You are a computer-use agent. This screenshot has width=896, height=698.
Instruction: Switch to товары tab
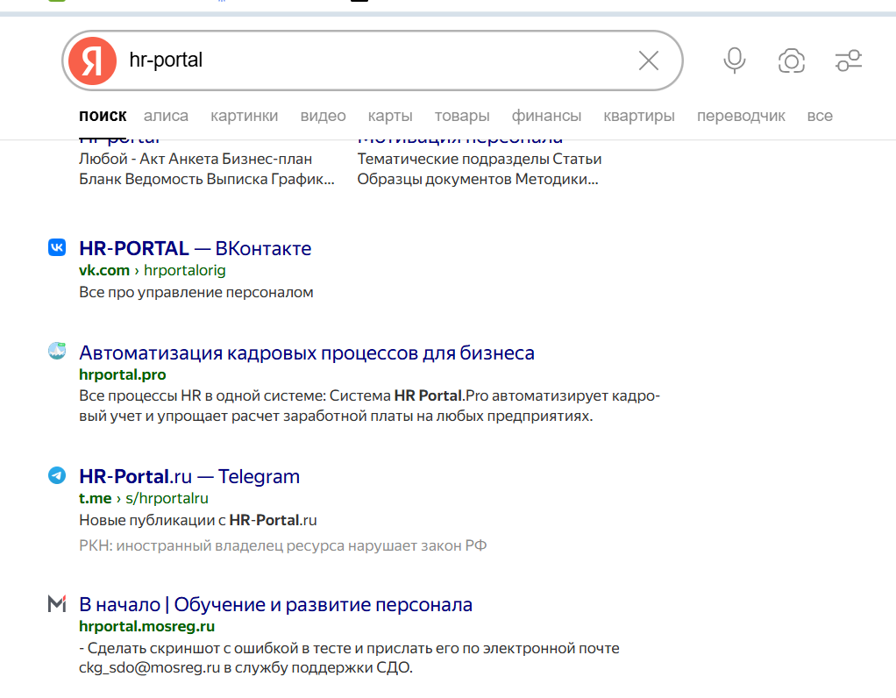(x=462, y=116)
